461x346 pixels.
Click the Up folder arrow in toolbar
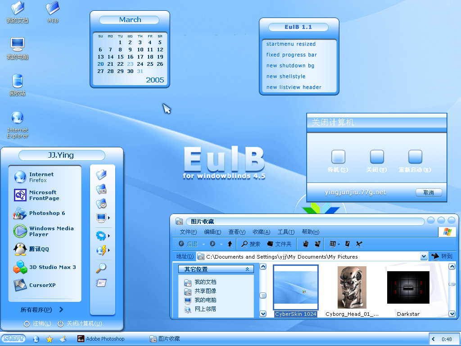point(230,244)
